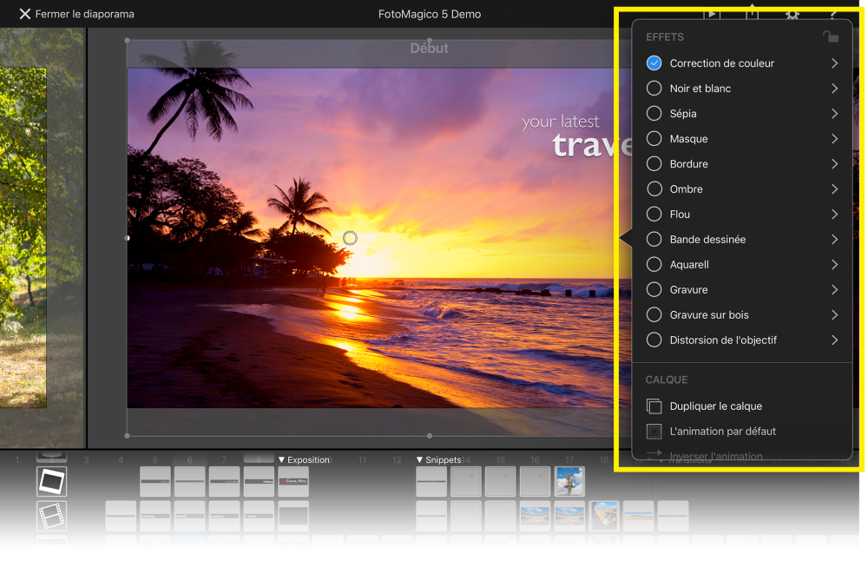Close slideshow with the X icon
Screen dimensions: 868x561
[x=24, y=14]
